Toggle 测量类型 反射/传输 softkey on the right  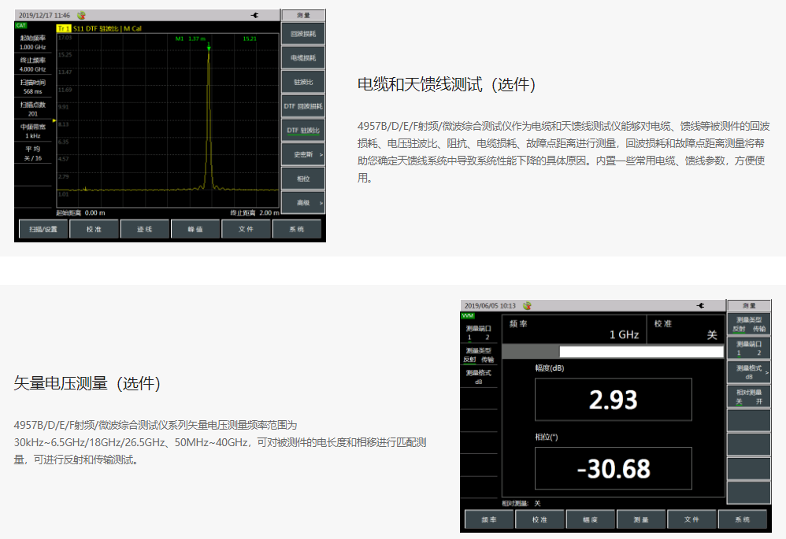747,324
